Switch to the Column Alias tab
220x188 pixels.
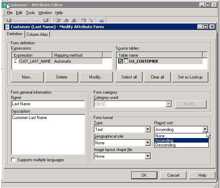(37, 35)
